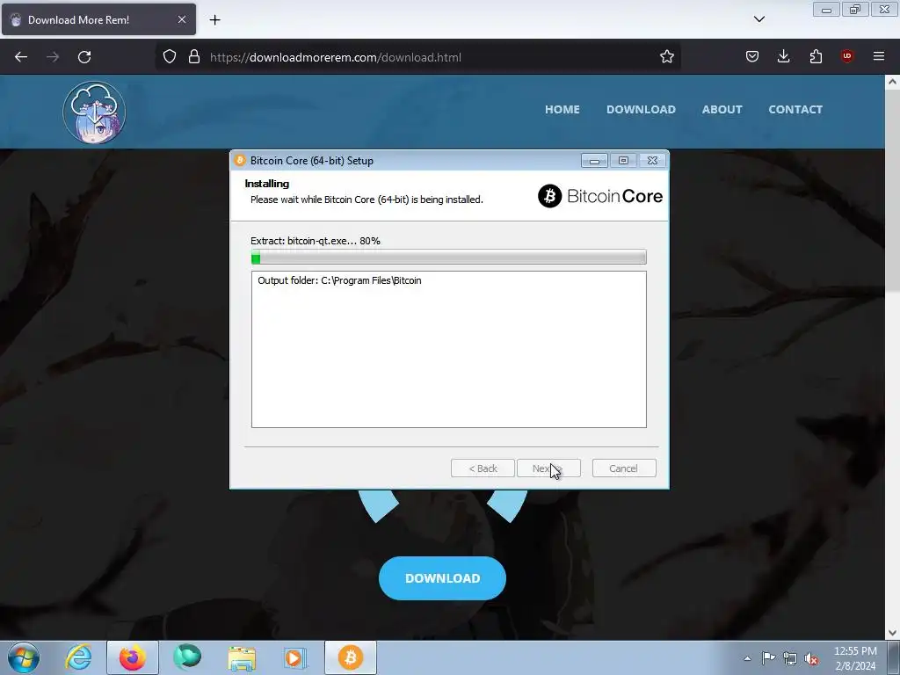
Task: Click the Back button in Bitcoin setup
Action: tap(483, 468)
